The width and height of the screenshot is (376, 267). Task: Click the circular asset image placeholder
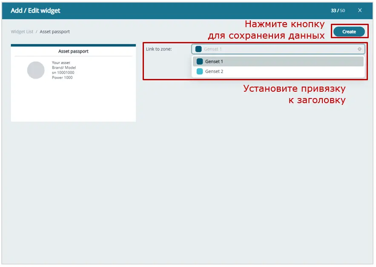pos(36,70)
